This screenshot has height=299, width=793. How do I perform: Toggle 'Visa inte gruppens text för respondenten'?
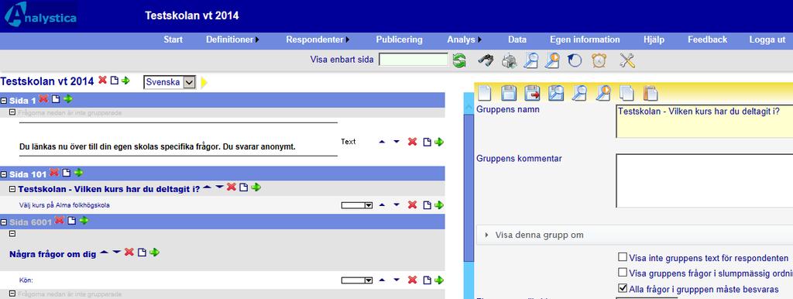pos(623,257)
